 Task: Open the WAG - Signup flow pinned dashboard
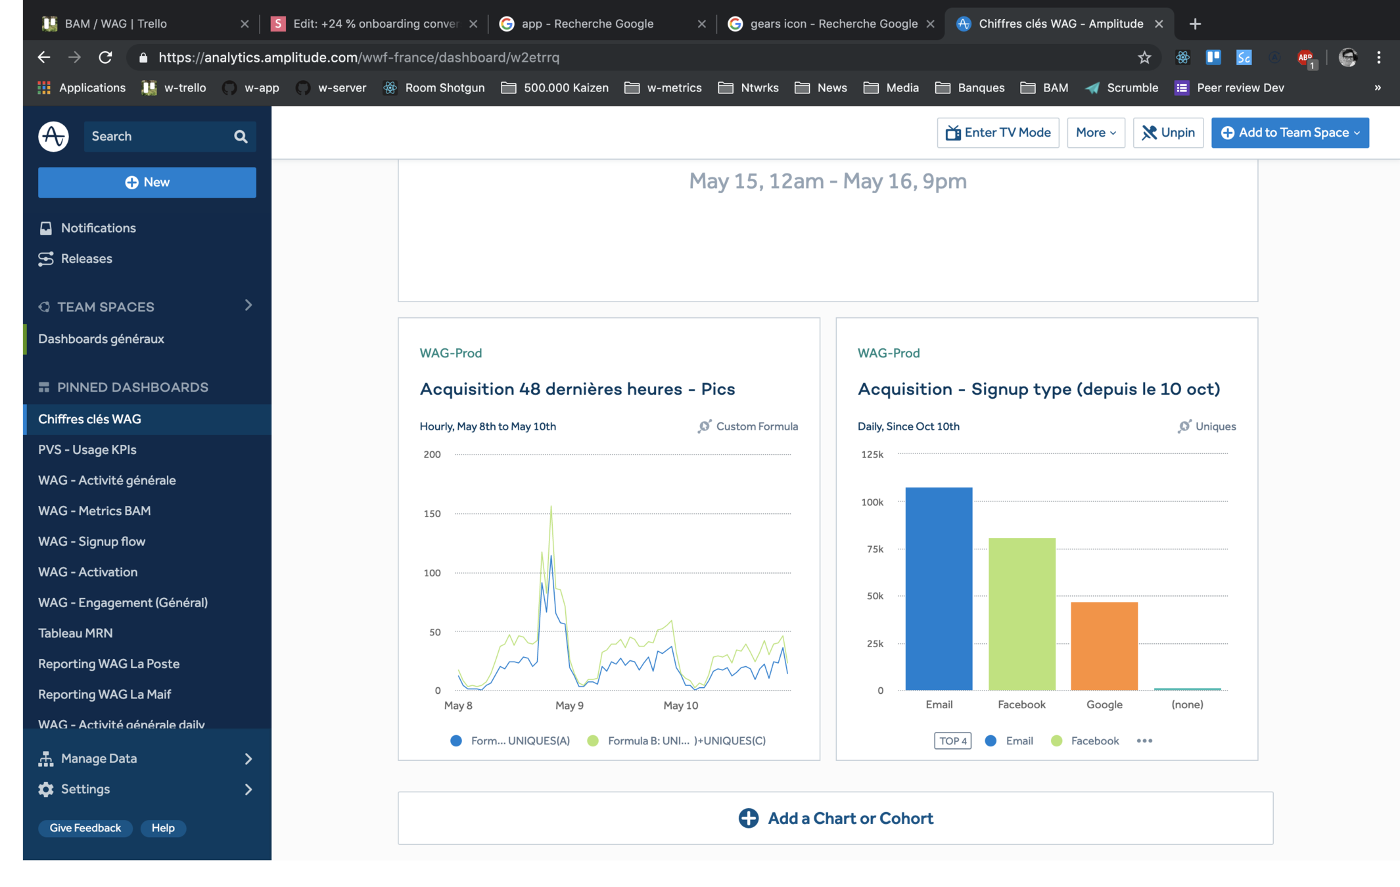point(91,541)
